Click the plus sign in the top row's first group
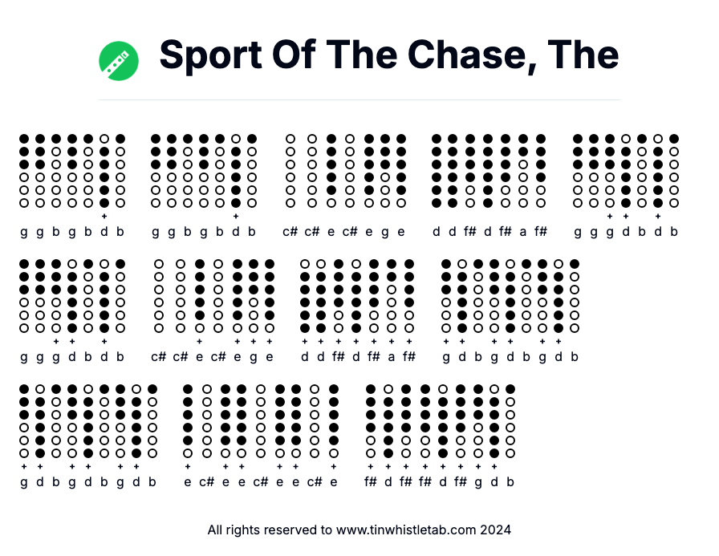Image resolution: width=719 pixels, height=556 pixels. tap(104, 216)
